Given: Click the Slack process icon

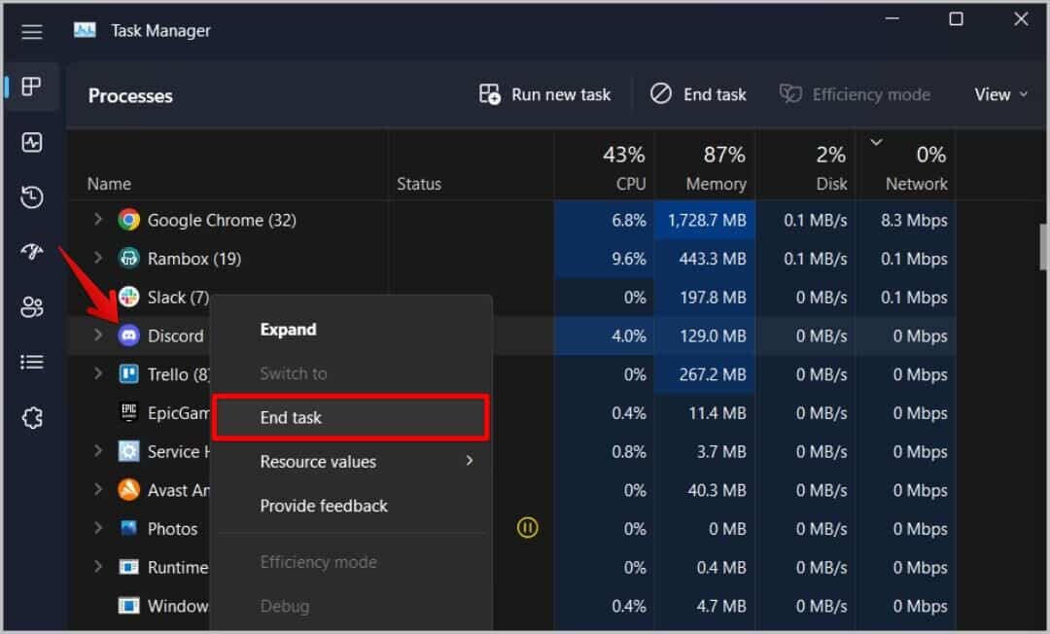Looking at the screenshot, I should coord(128,297).
